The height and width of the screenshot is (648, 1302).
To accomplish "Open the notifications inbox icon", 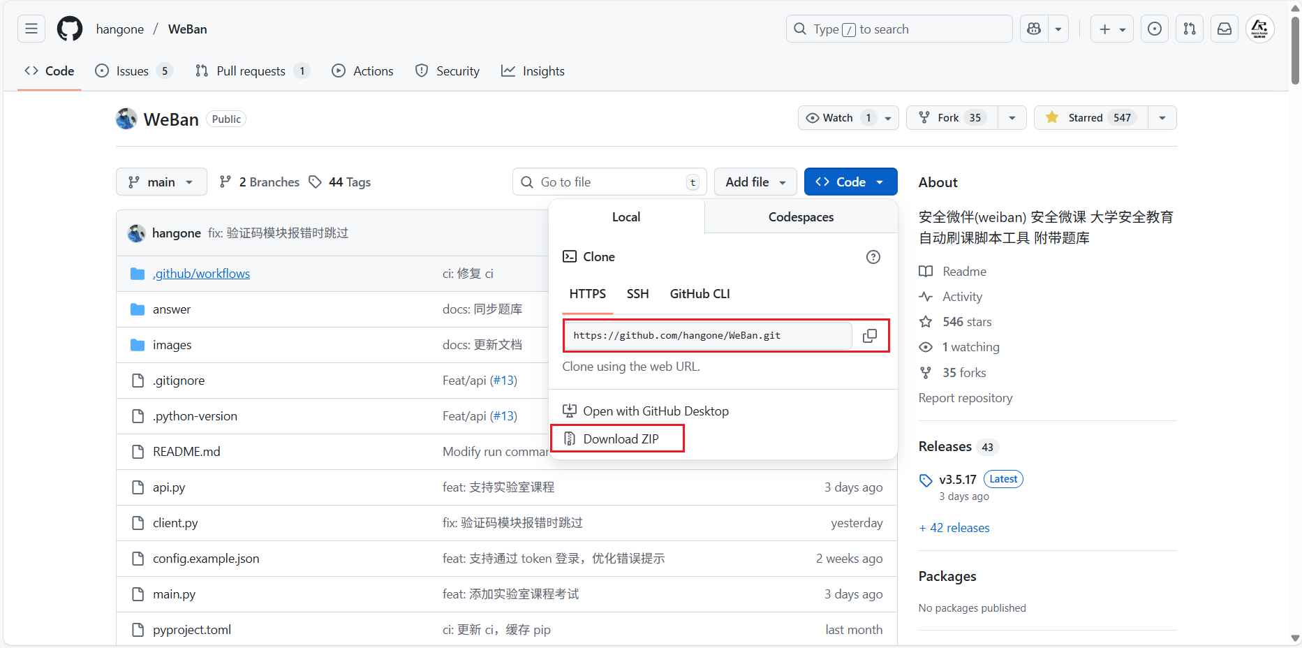I will click(1225, 29).
